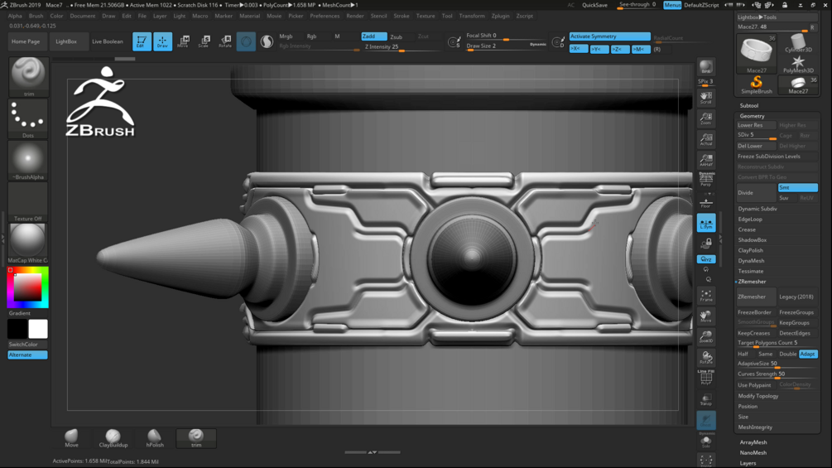Collapse the ZRemesher section
832x468 pixels.
click(752, 282)
